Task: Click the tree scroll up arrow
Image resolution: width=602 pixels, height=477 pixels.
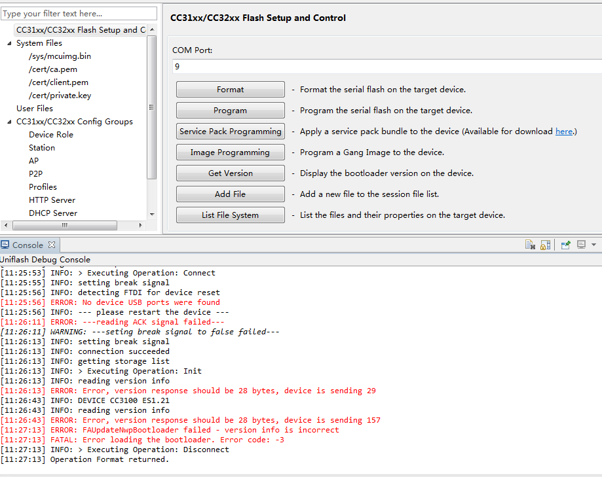Action: tap(152, 29)
